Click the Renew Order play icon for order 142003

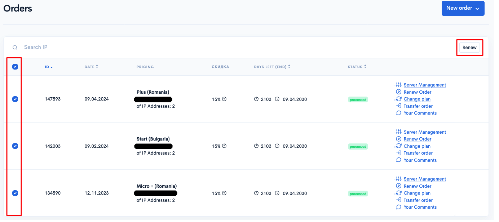tap(398, 139)
